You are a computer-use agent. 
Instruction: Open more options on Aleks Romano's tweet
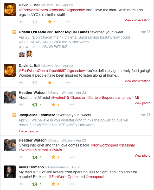pos(72,184)
